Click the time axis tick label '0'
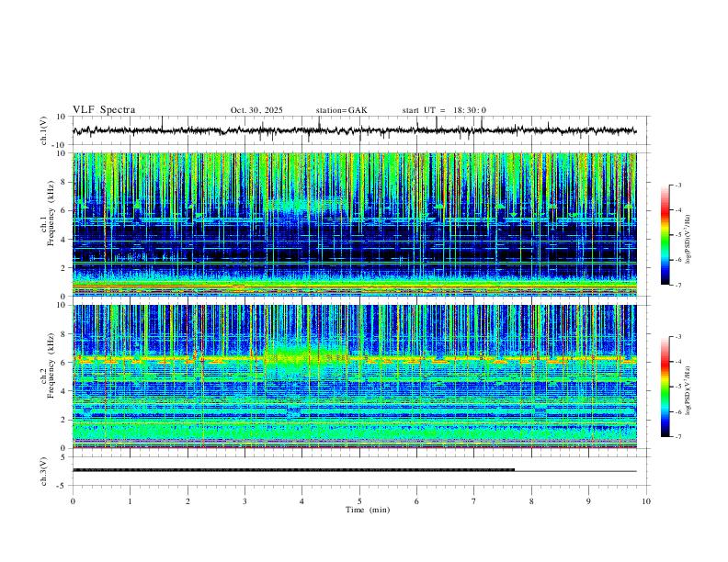The width and height of the screenshot is (728, 562). [x=73, y=501]
